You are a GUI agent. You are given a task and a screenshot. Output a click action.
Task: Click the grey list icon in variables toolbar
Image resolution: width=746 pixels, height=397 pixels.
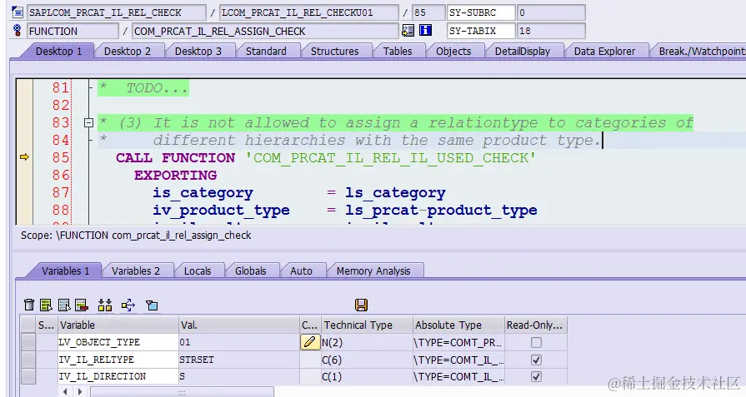point(63,305)
